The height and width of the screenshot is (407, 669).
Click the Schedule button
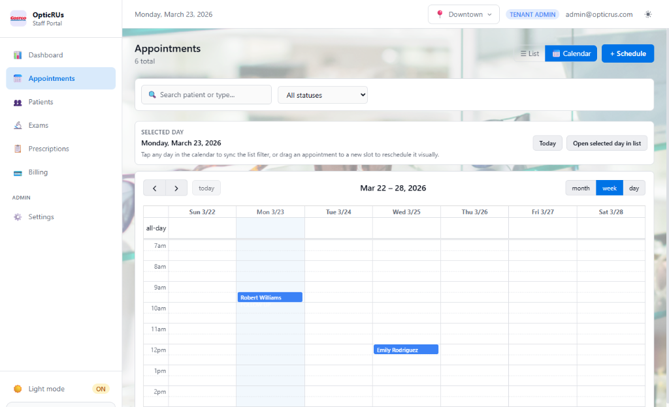pos(627,53)
